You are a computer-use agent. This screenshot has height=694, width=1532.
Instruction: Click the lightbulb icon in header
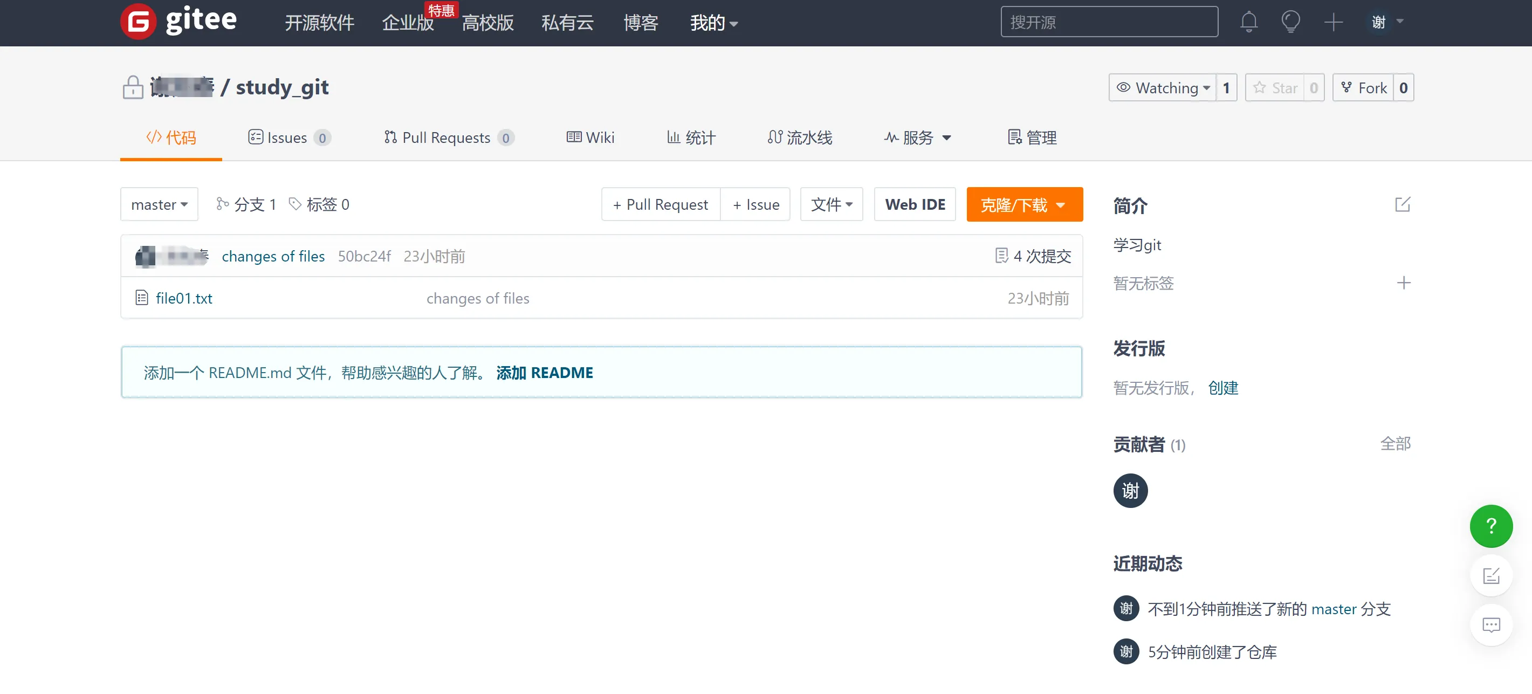point(1290,22)
